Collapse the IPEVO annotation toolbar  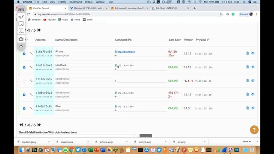coord(21,46)
